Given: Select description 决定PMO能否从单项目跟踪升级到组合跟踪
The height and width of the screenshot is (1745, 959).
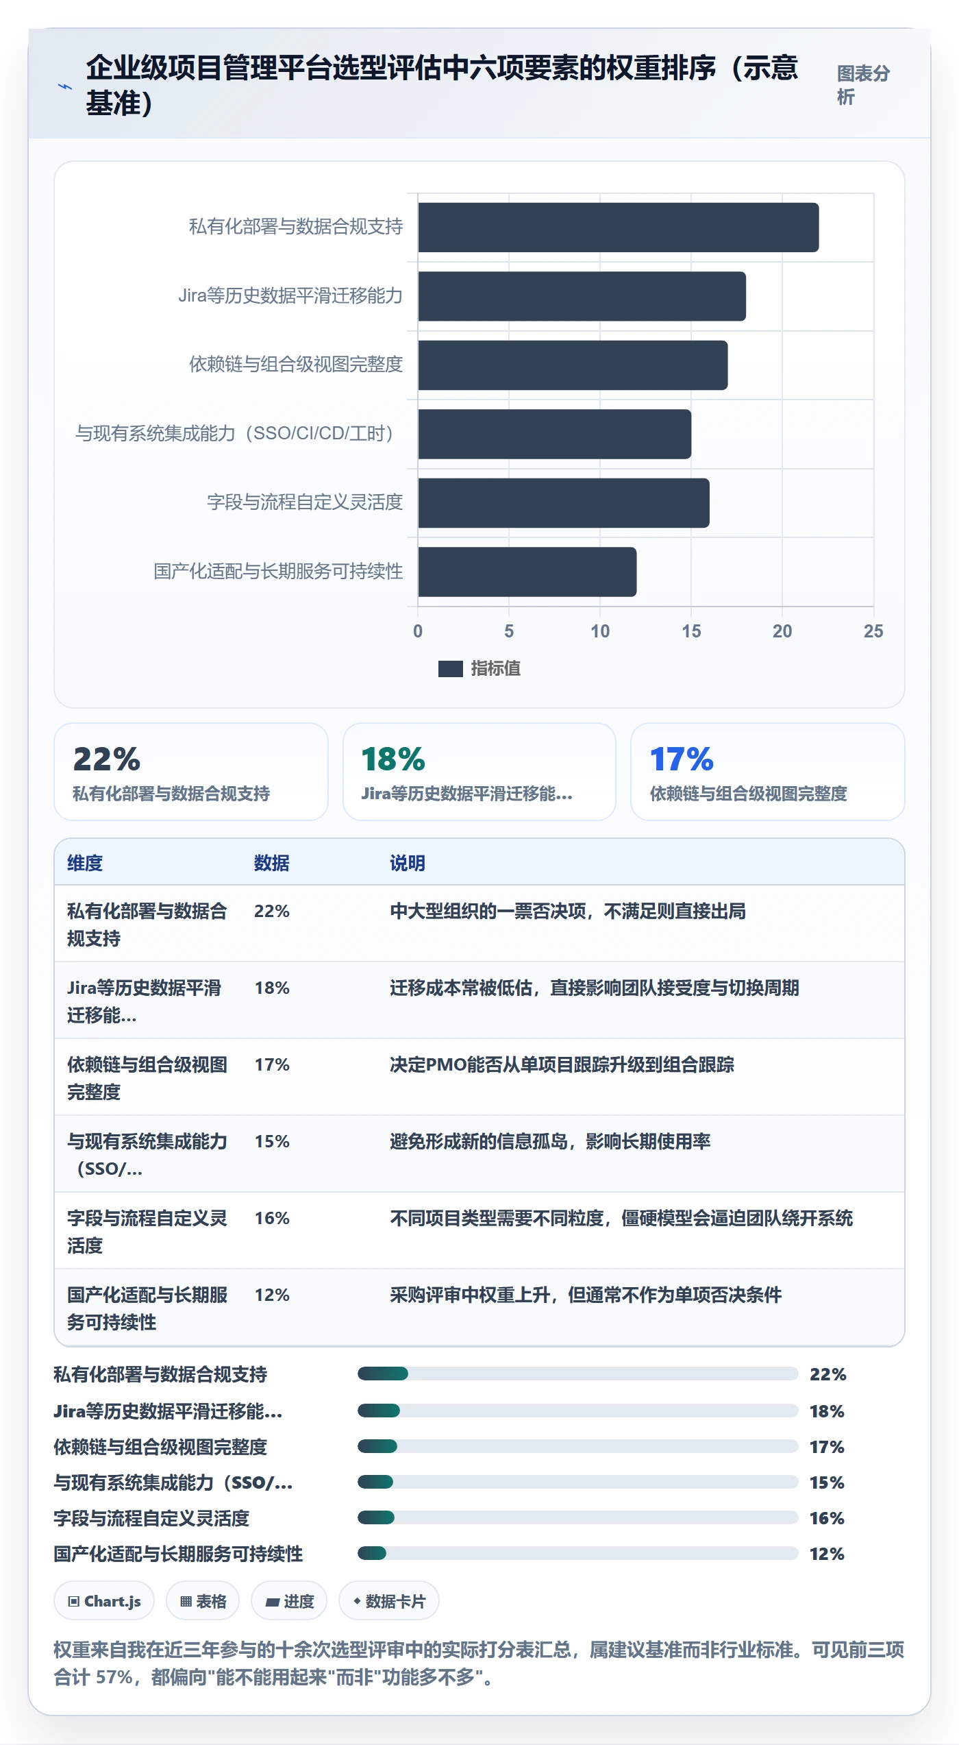Looking at the screenshot, I should click(x=562, y=1064).
